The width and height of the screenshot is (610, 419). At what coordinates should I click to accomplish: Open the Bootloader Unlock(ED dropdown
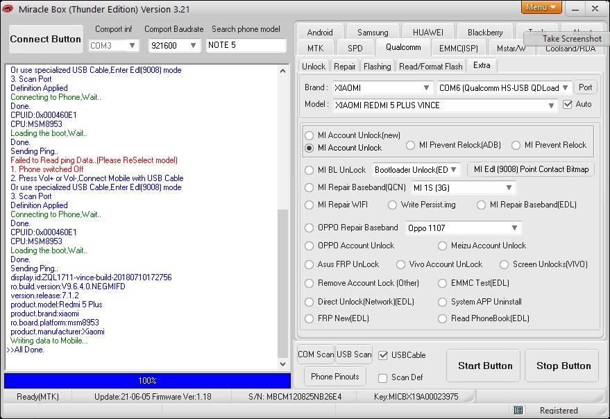click(454, 170)
